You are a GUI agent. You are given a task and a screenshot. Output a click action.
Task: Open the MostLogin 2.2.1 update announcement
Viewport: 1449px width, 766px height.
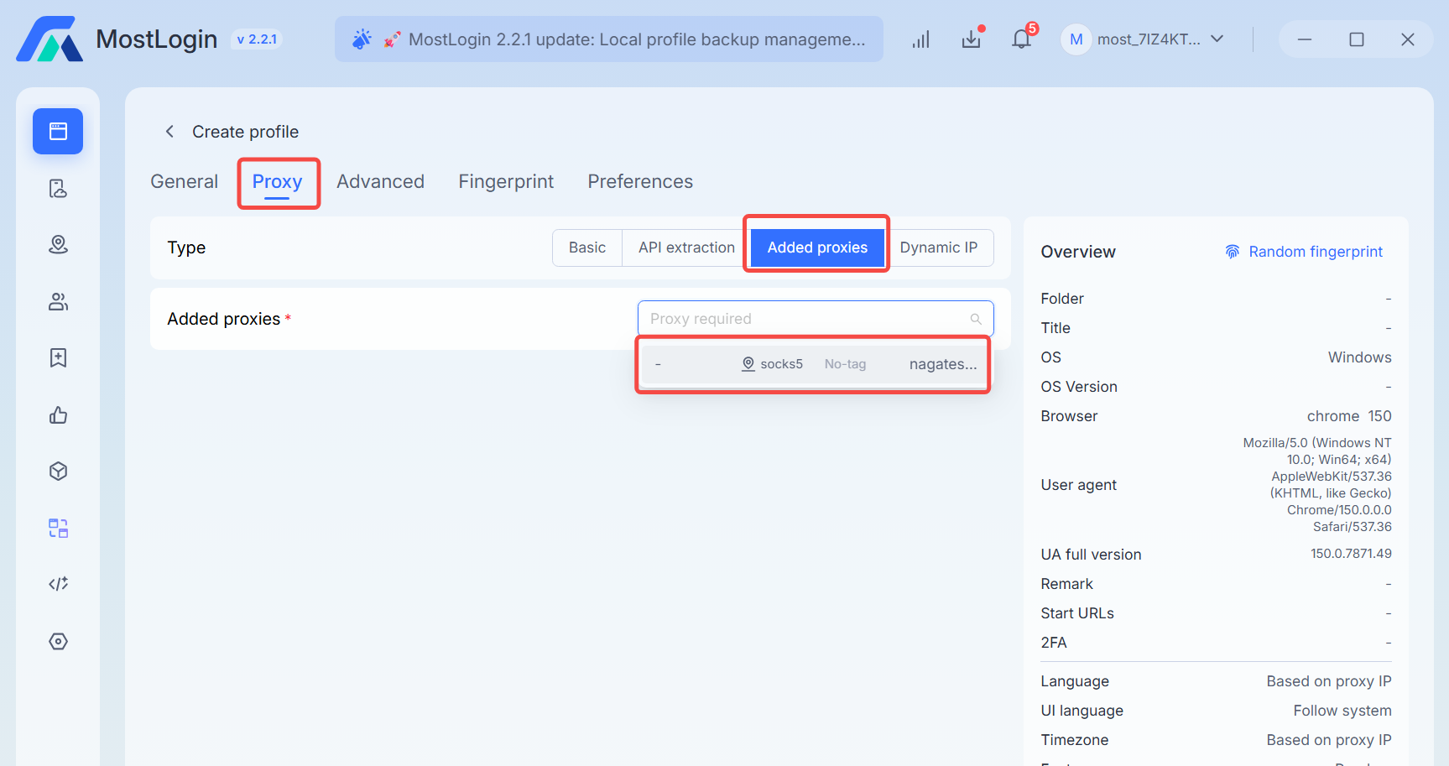[609, 39]
